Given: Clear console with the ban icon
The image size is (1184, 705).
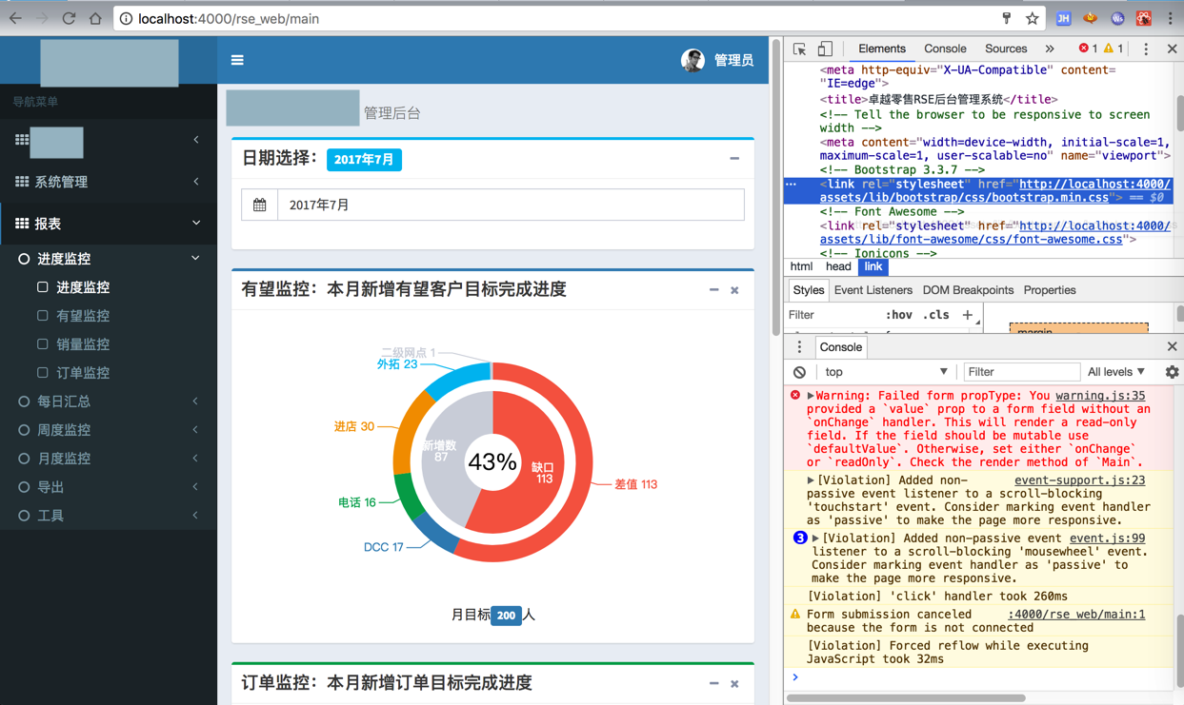Looking at the screenshot, I should (x=799, y=372).
